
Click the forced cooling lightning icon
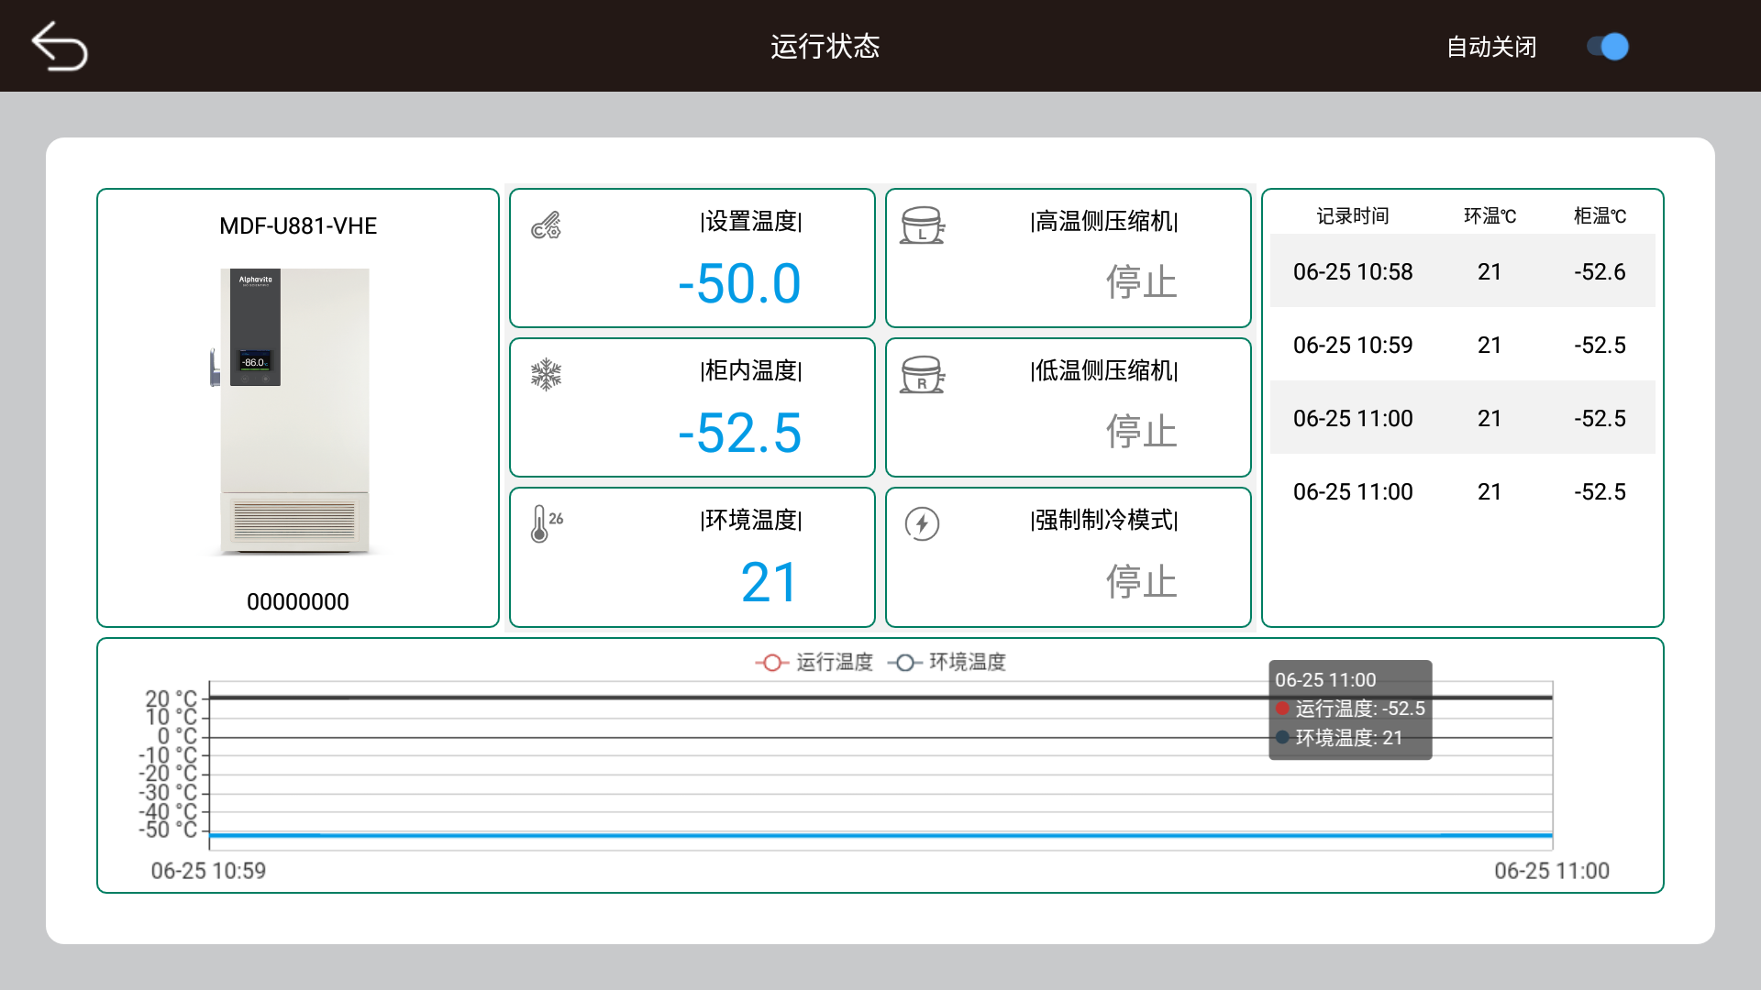point(922,524)
